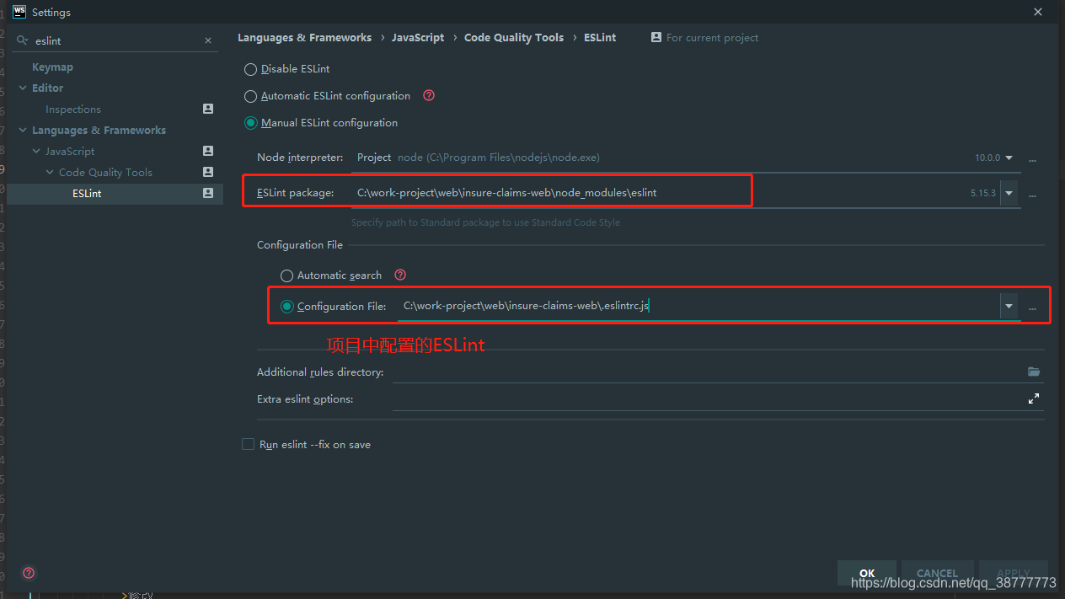Click the Node version 10.0.0 text

(987, 158)
